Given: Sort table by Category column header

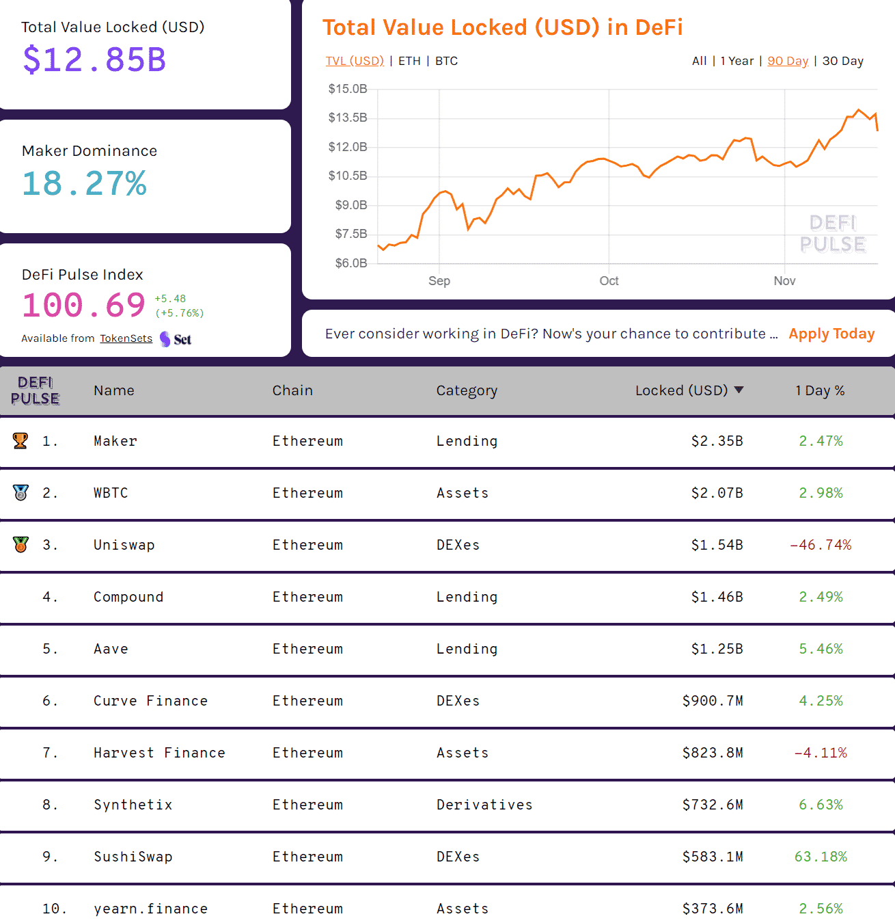Looking at the screenshot, I should click(x=467, y=390).
